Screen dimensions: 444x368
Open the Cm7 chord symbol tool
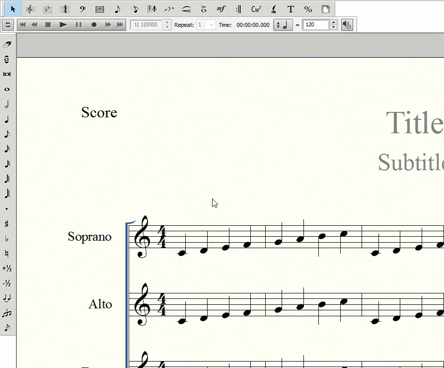pyautogui.click(x=256, y=9)
